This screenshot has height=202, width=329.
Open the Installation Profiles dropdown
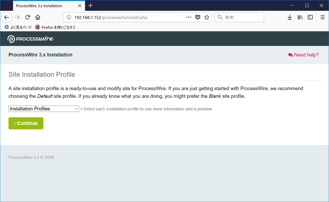coord(44,109)
